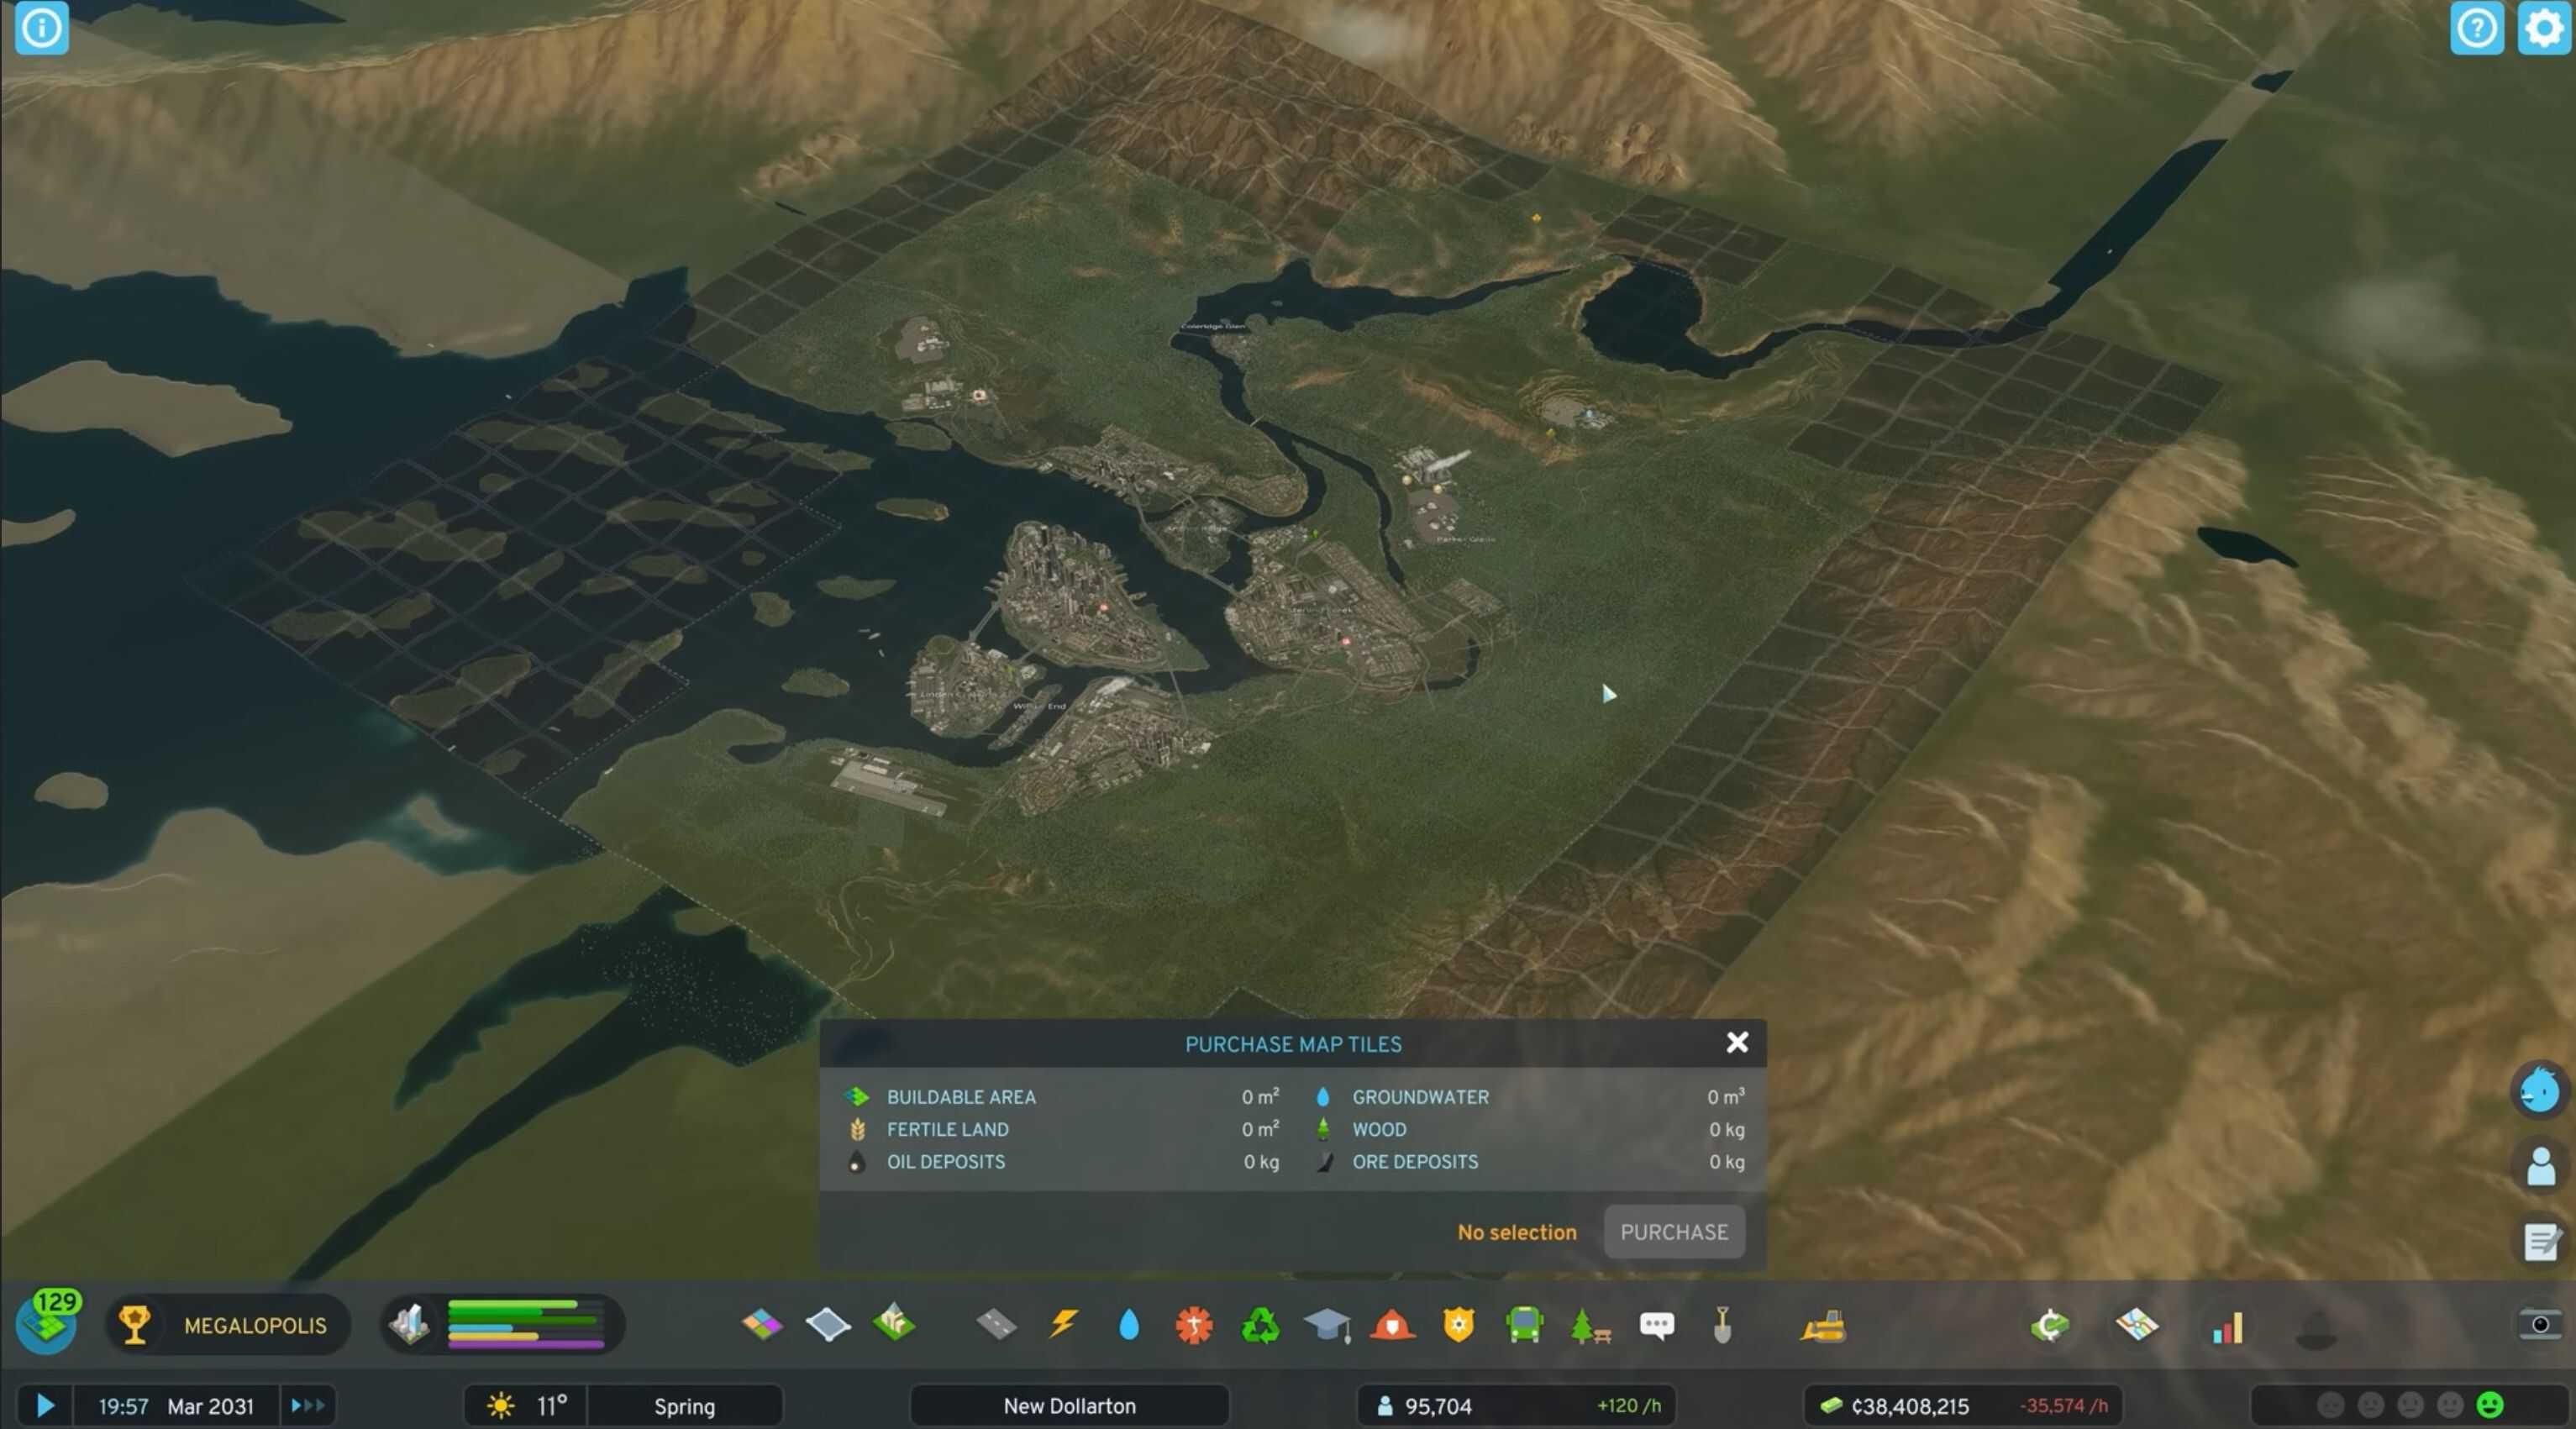Click the grayed-out PURCHASE button
The height and width of the screenshot is (1429, 2576).
coord(1674,1231)
